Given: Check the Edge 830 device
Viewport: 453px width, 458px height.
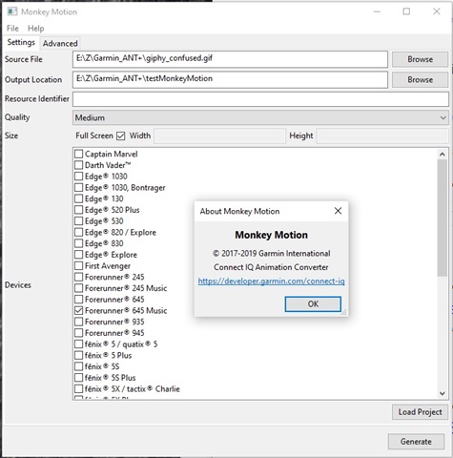Looking at the screenshot, I should pos(78,243).
